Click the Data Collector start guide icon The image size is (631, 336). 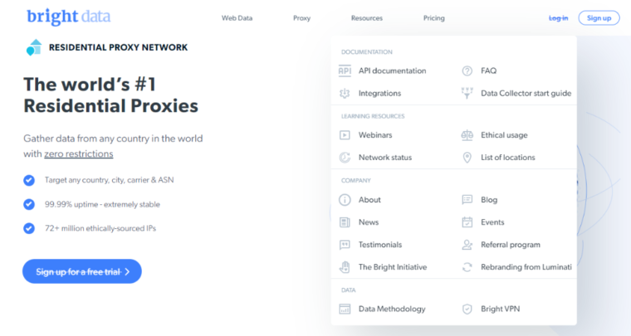pos(467,93)
